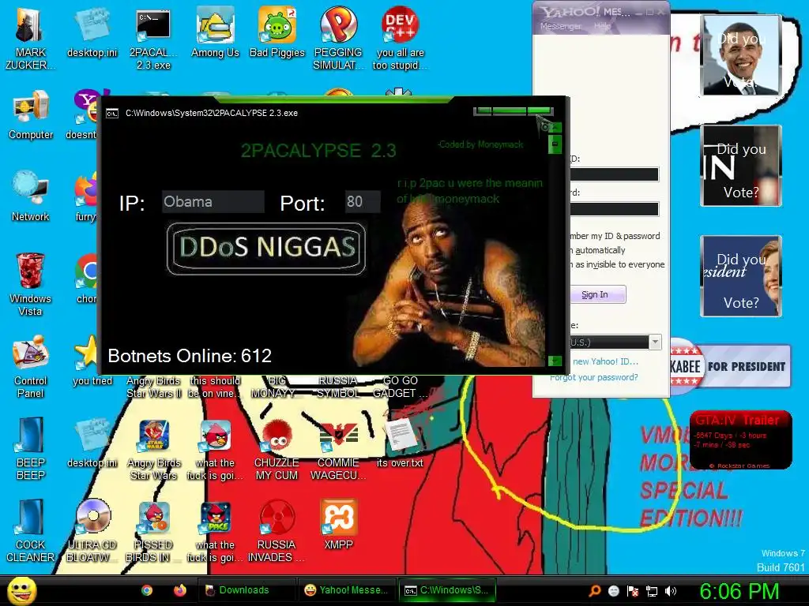
Task: Open the Messenger menu in Yahoo window
Action: (x=560, y=26)
